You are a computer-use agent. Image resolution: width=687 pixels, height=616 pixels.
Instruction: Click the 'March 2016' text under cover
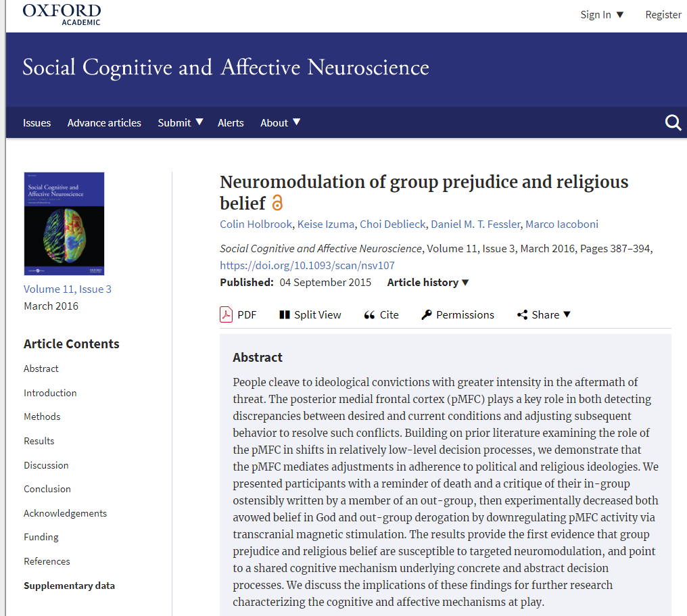point(51,306)
